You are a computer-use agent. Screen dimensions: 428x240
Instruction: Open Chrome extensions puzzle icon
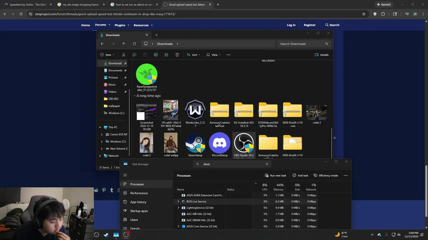coord(383,14)
